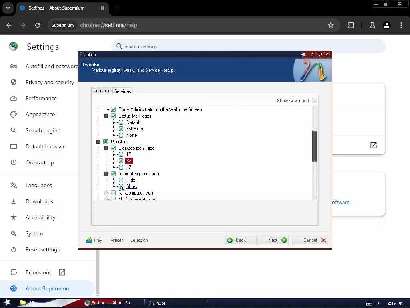410x308 pixels.
Task: Collapse the Desktop icons size node
Action: point(106,148)
